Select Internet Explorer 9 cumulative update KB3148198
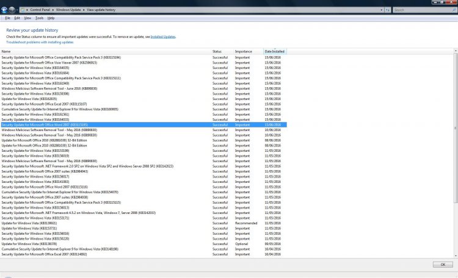Screen dimensions: 458x278 tap(144, 249)
